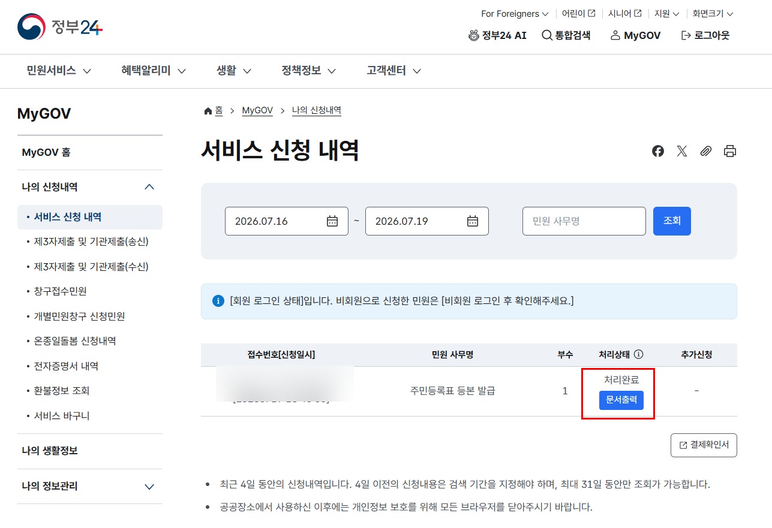
Task: Click 서비스 신청 내역 page heading
Action: [280, 150]
